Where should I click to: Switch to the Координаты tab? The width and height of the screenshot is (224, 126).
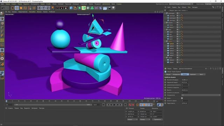(176, 75)
